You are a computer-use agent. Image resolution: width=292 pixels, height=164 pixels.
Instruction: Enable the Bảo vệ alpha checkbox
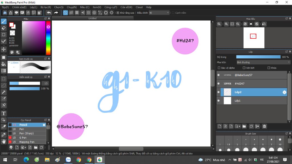pyautogui.click(x=219, y=68)
